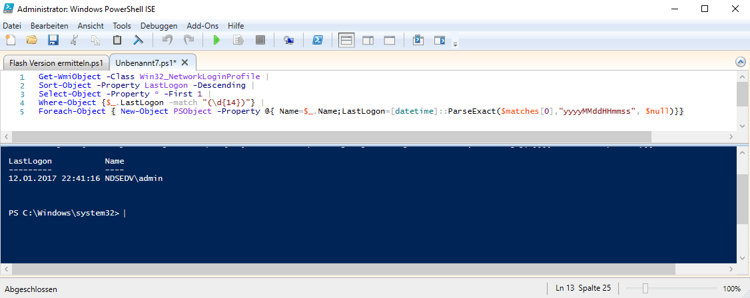Viewport: 750px width, 298px height.
Task: Open the Add-Ons menu
Action: (x=202, y=25)
